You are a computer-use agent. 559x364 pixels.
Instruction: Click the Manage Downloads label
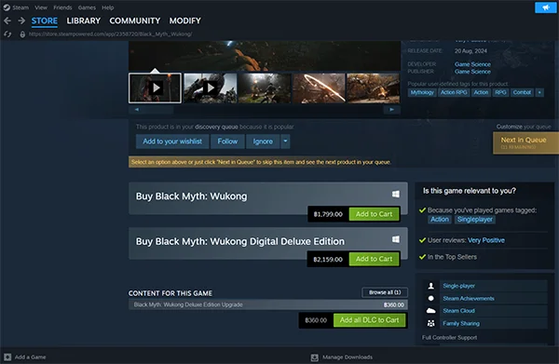click(348, 357)
